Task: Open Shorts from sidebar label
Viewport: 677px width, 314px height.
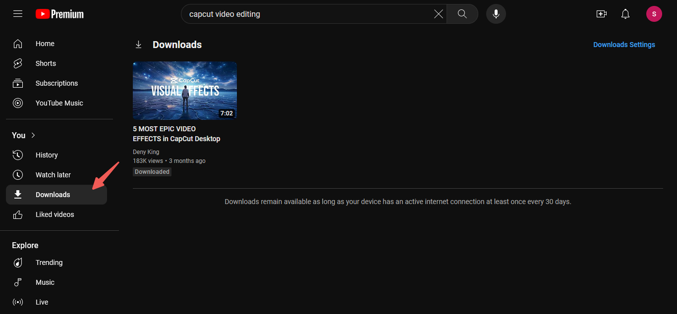Action: 45,63
